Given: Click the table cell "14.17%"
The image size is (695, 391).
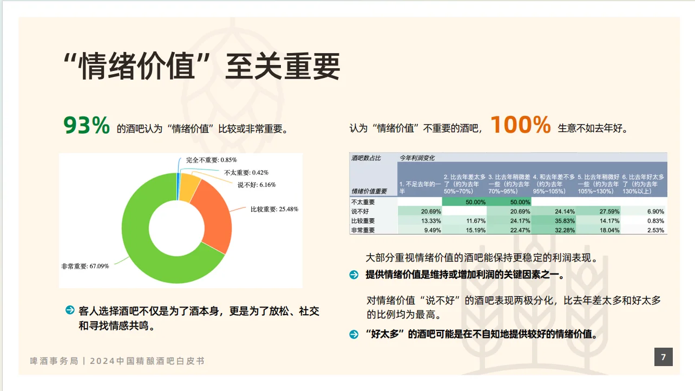Looking at the screenshot, I should pos(598,221).
